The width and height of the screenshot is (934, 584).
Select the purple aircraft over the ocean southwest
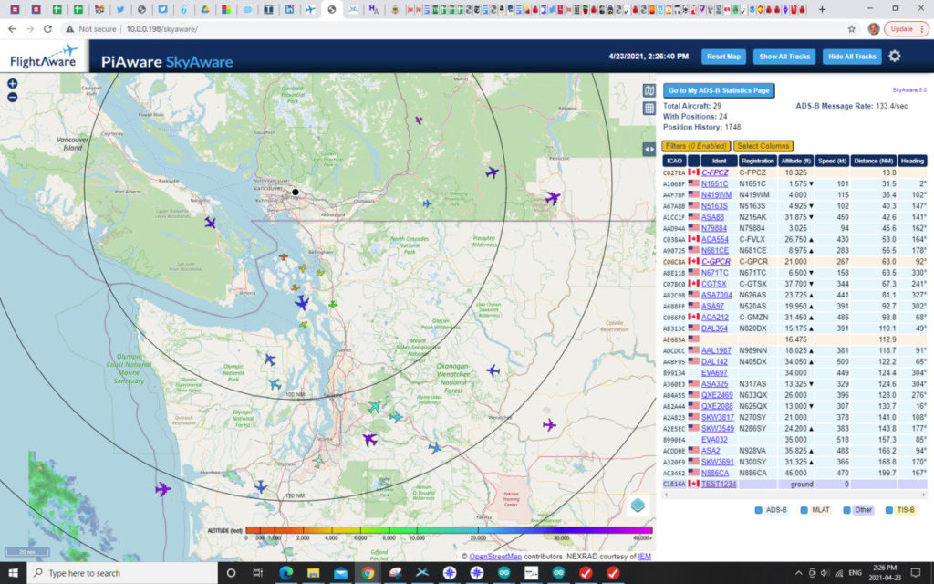tap(162, 489)
